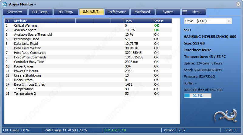
Task: Select the Power On Hours row
Action: pyautogui.click(x=88, y=71)
